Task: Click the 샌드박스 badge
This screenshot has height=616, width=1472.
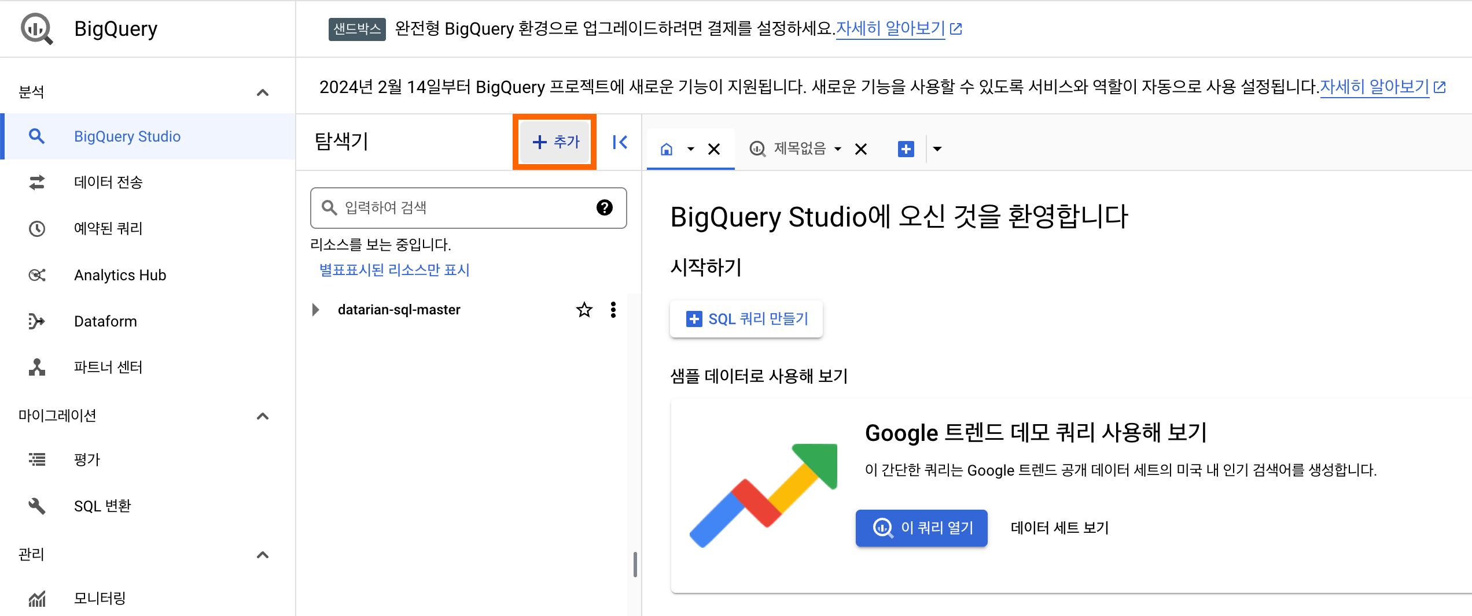Action: [357, 28]
